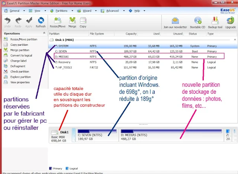The height and width of the screenshot is (174, 238).
Task: Click the Upgrade icon
Action: [x=231, y=23]
